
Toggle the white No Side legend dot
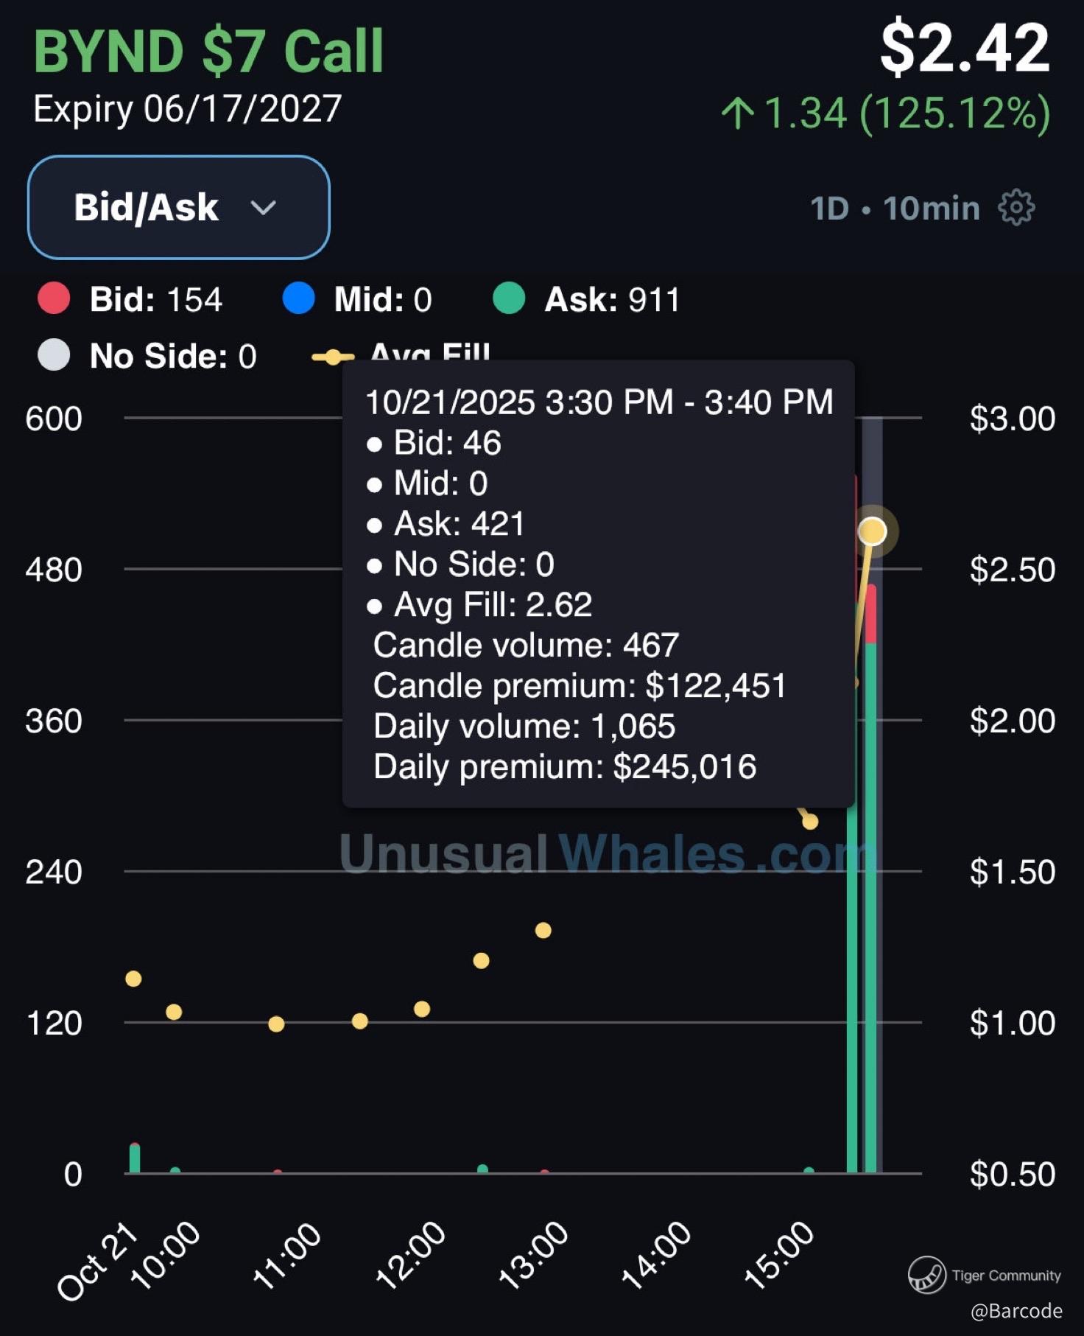click(x=54, y=356)
